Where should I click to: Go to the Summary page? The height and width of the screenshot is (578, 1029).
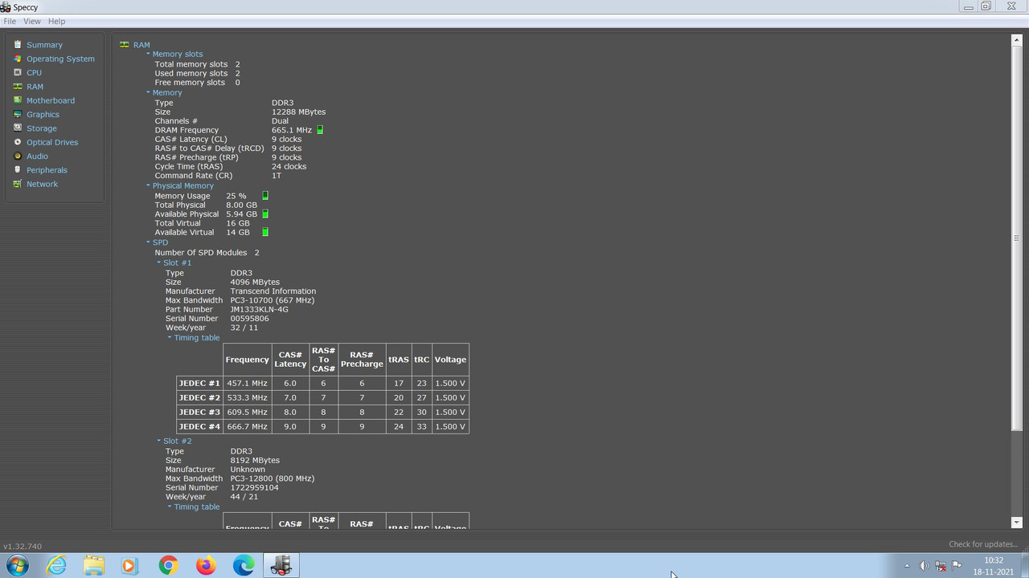[44, 45]
